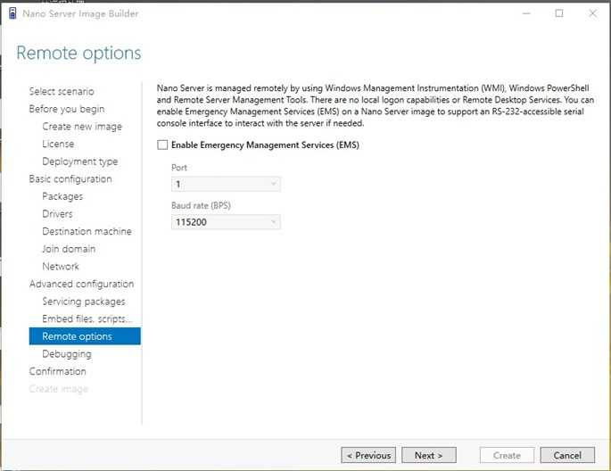The width and height of the screenshot is (611, 471).
Task: Click the Cancel button
Action: point(567,455)
